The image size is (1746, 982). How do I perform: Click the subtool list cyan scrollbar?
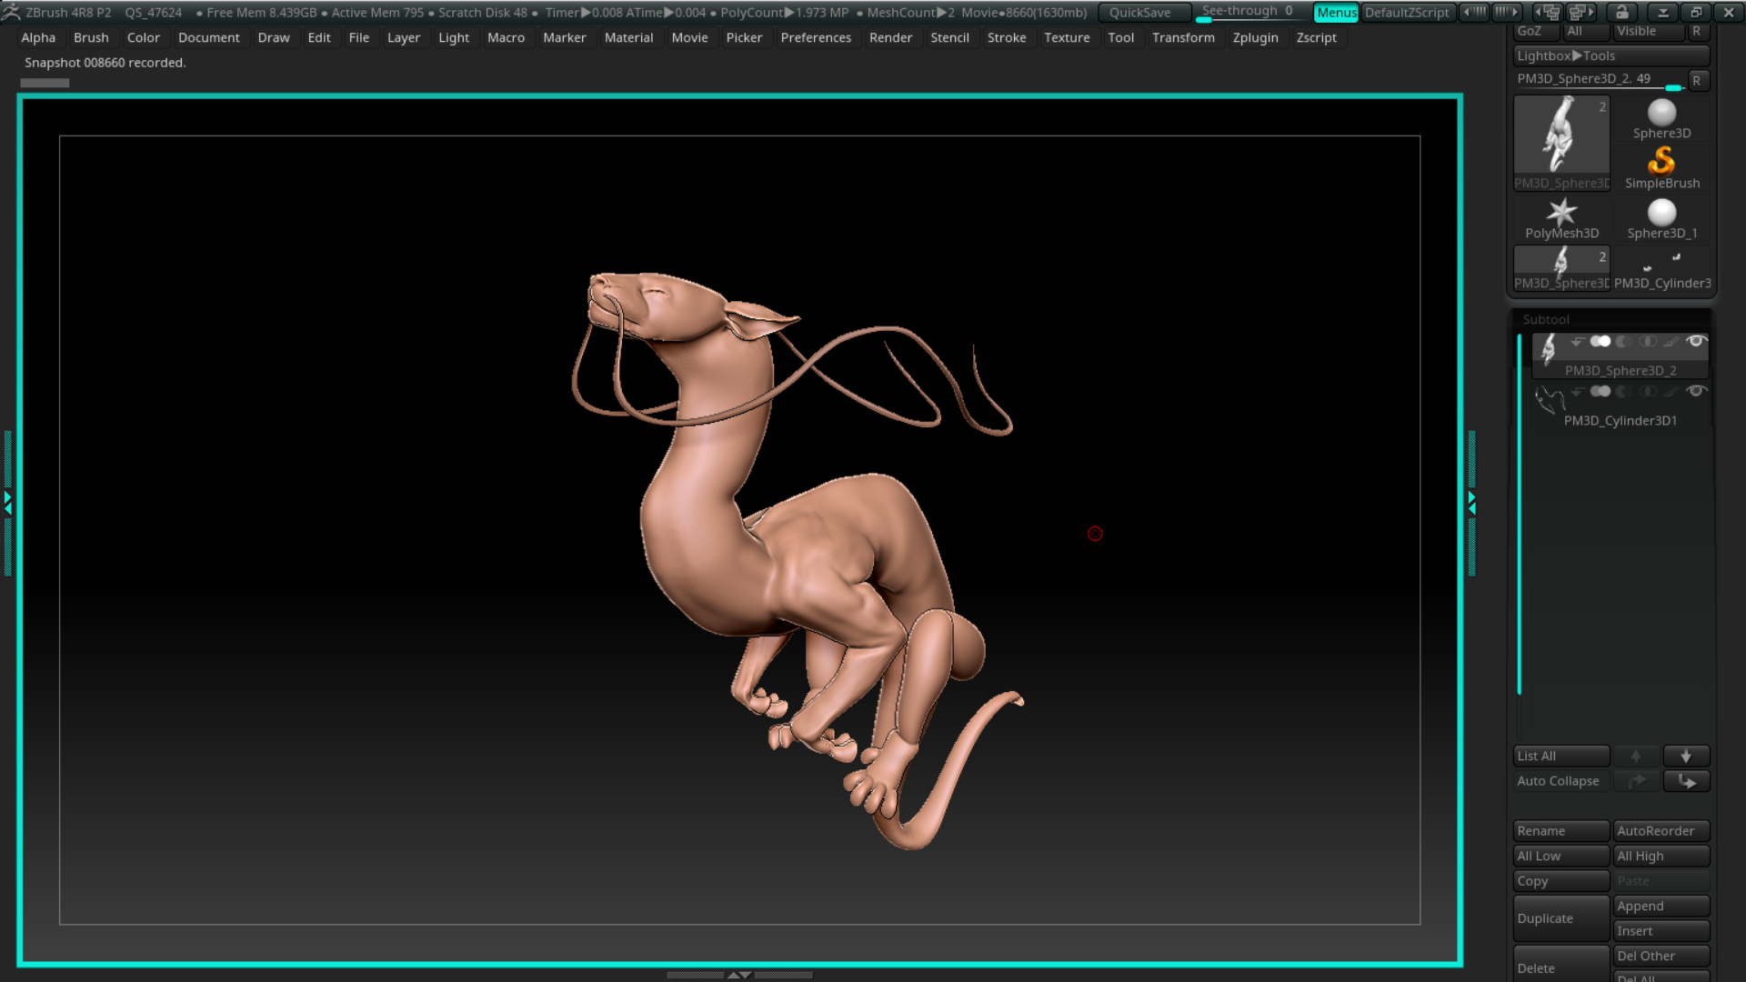tap(1519, 514)
